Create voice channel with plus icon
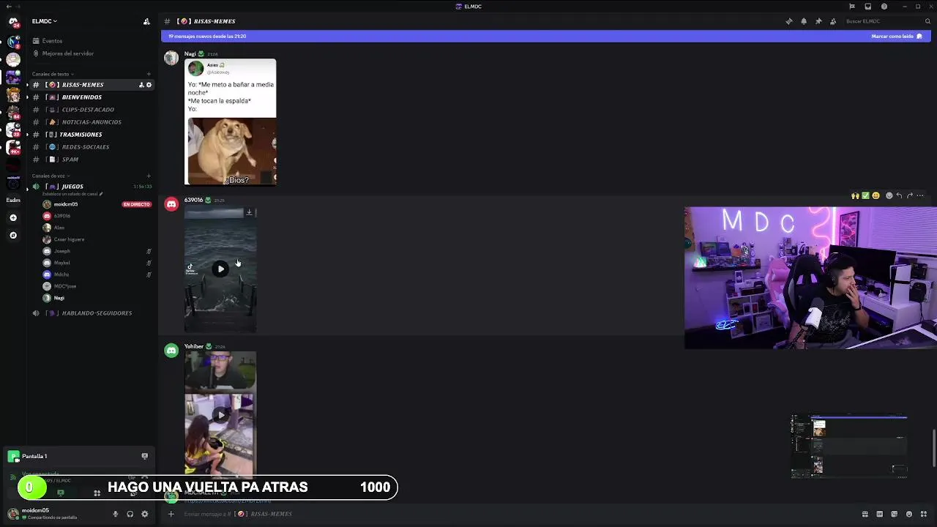937x527 pixels. click(x=149, y=176)
